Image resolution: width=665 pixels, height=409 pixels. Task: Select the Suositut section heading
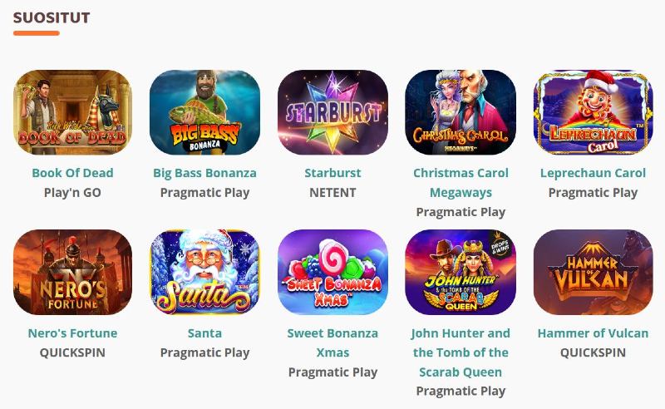tap(52, 17)
